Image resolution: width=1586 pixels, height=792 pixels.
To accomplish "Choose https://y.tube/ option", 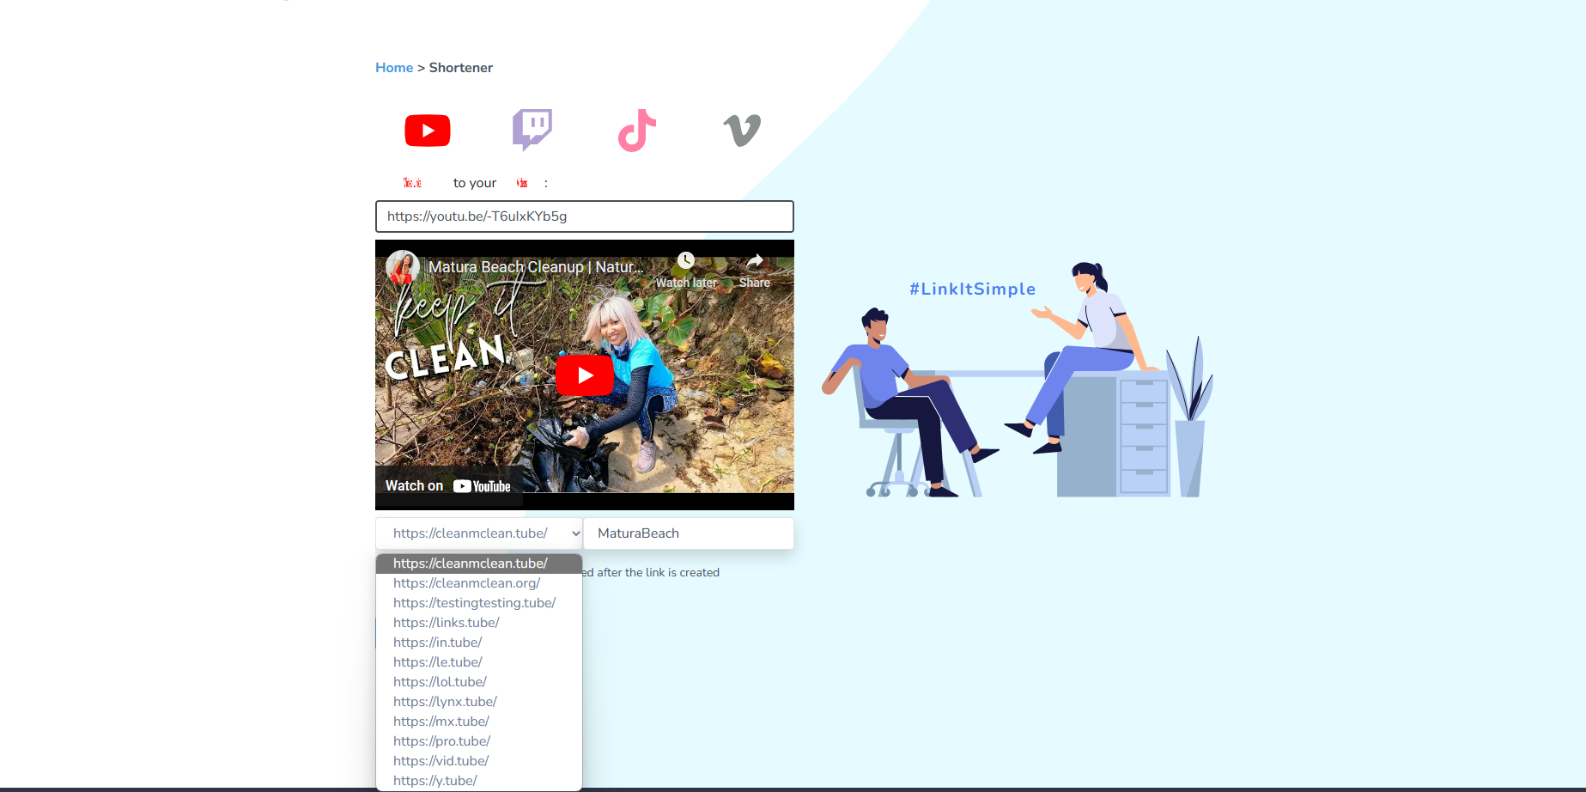I will click(x=479, y=781).
